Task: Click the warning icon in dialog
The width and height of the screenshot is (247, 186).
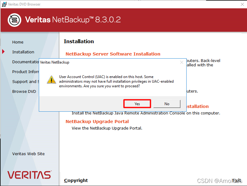Action: click(51, 80)
